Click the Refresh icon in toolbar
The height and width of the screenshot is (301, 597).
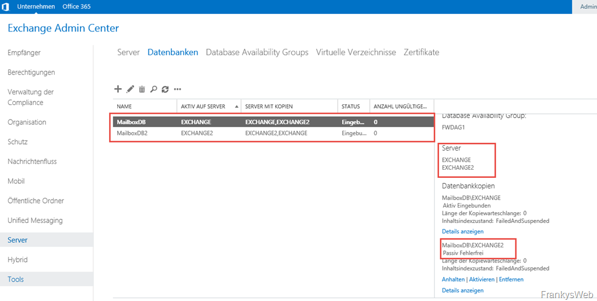tap(166, 89)
